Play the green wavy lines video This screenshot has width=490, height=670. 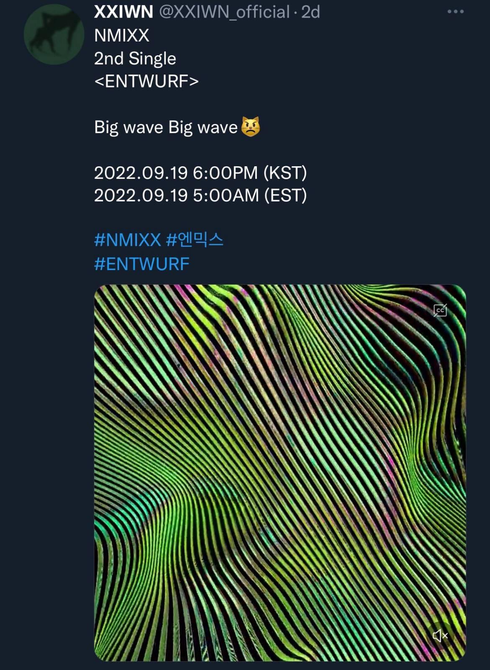[280, 472]
